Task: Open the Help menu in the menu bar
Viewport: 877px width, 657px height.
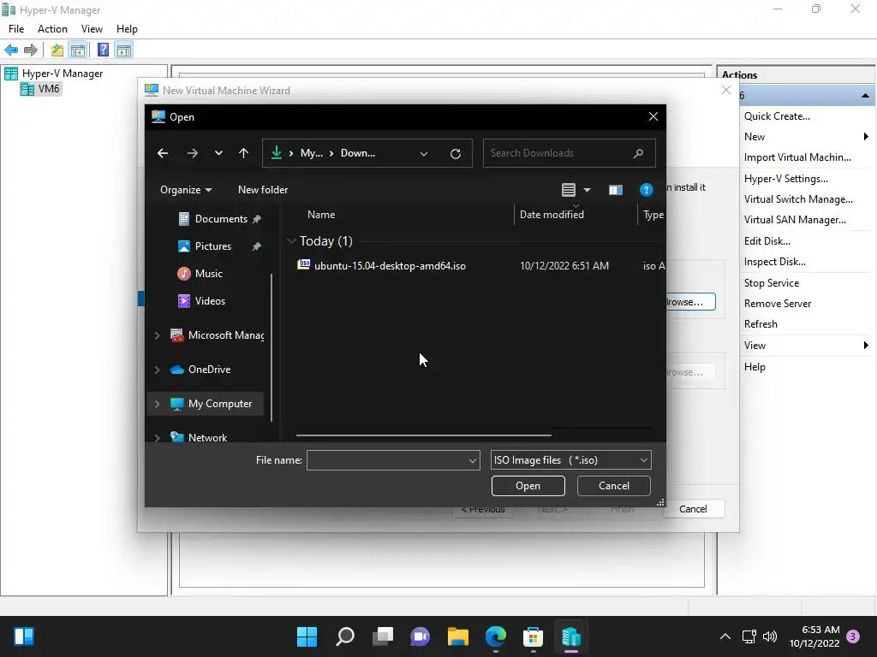Action: (x=127, y=29)
